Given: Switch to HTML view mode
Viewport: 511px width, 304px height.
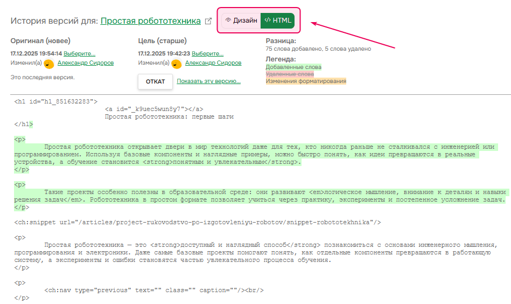Looking at the screenshot, I should point(278,20).
